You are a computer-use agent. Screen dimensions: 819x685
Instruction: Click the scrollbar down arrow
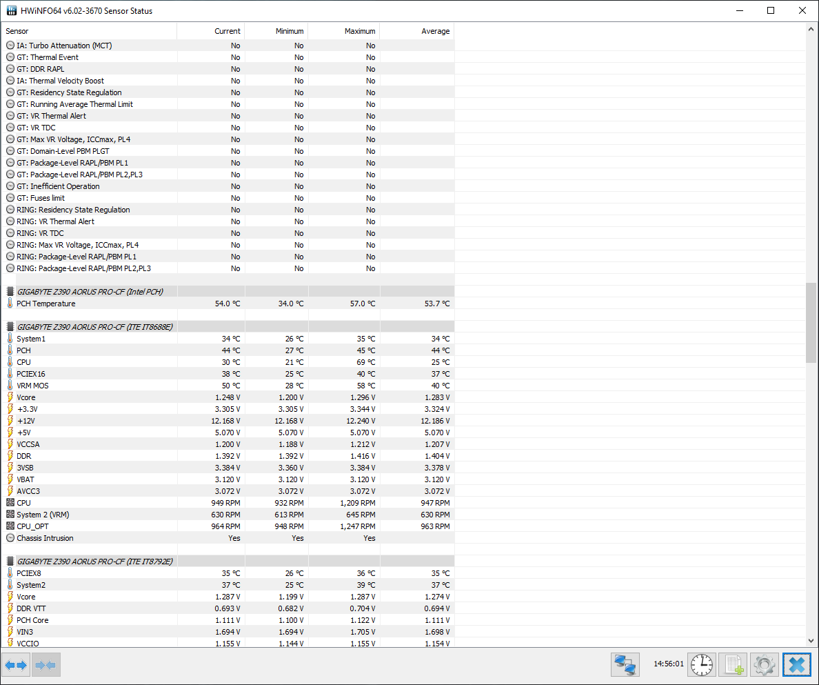[811, 641]
